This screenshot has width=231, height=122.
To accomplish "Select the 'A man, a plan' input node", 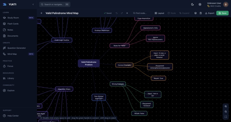I will pos(160,55).
